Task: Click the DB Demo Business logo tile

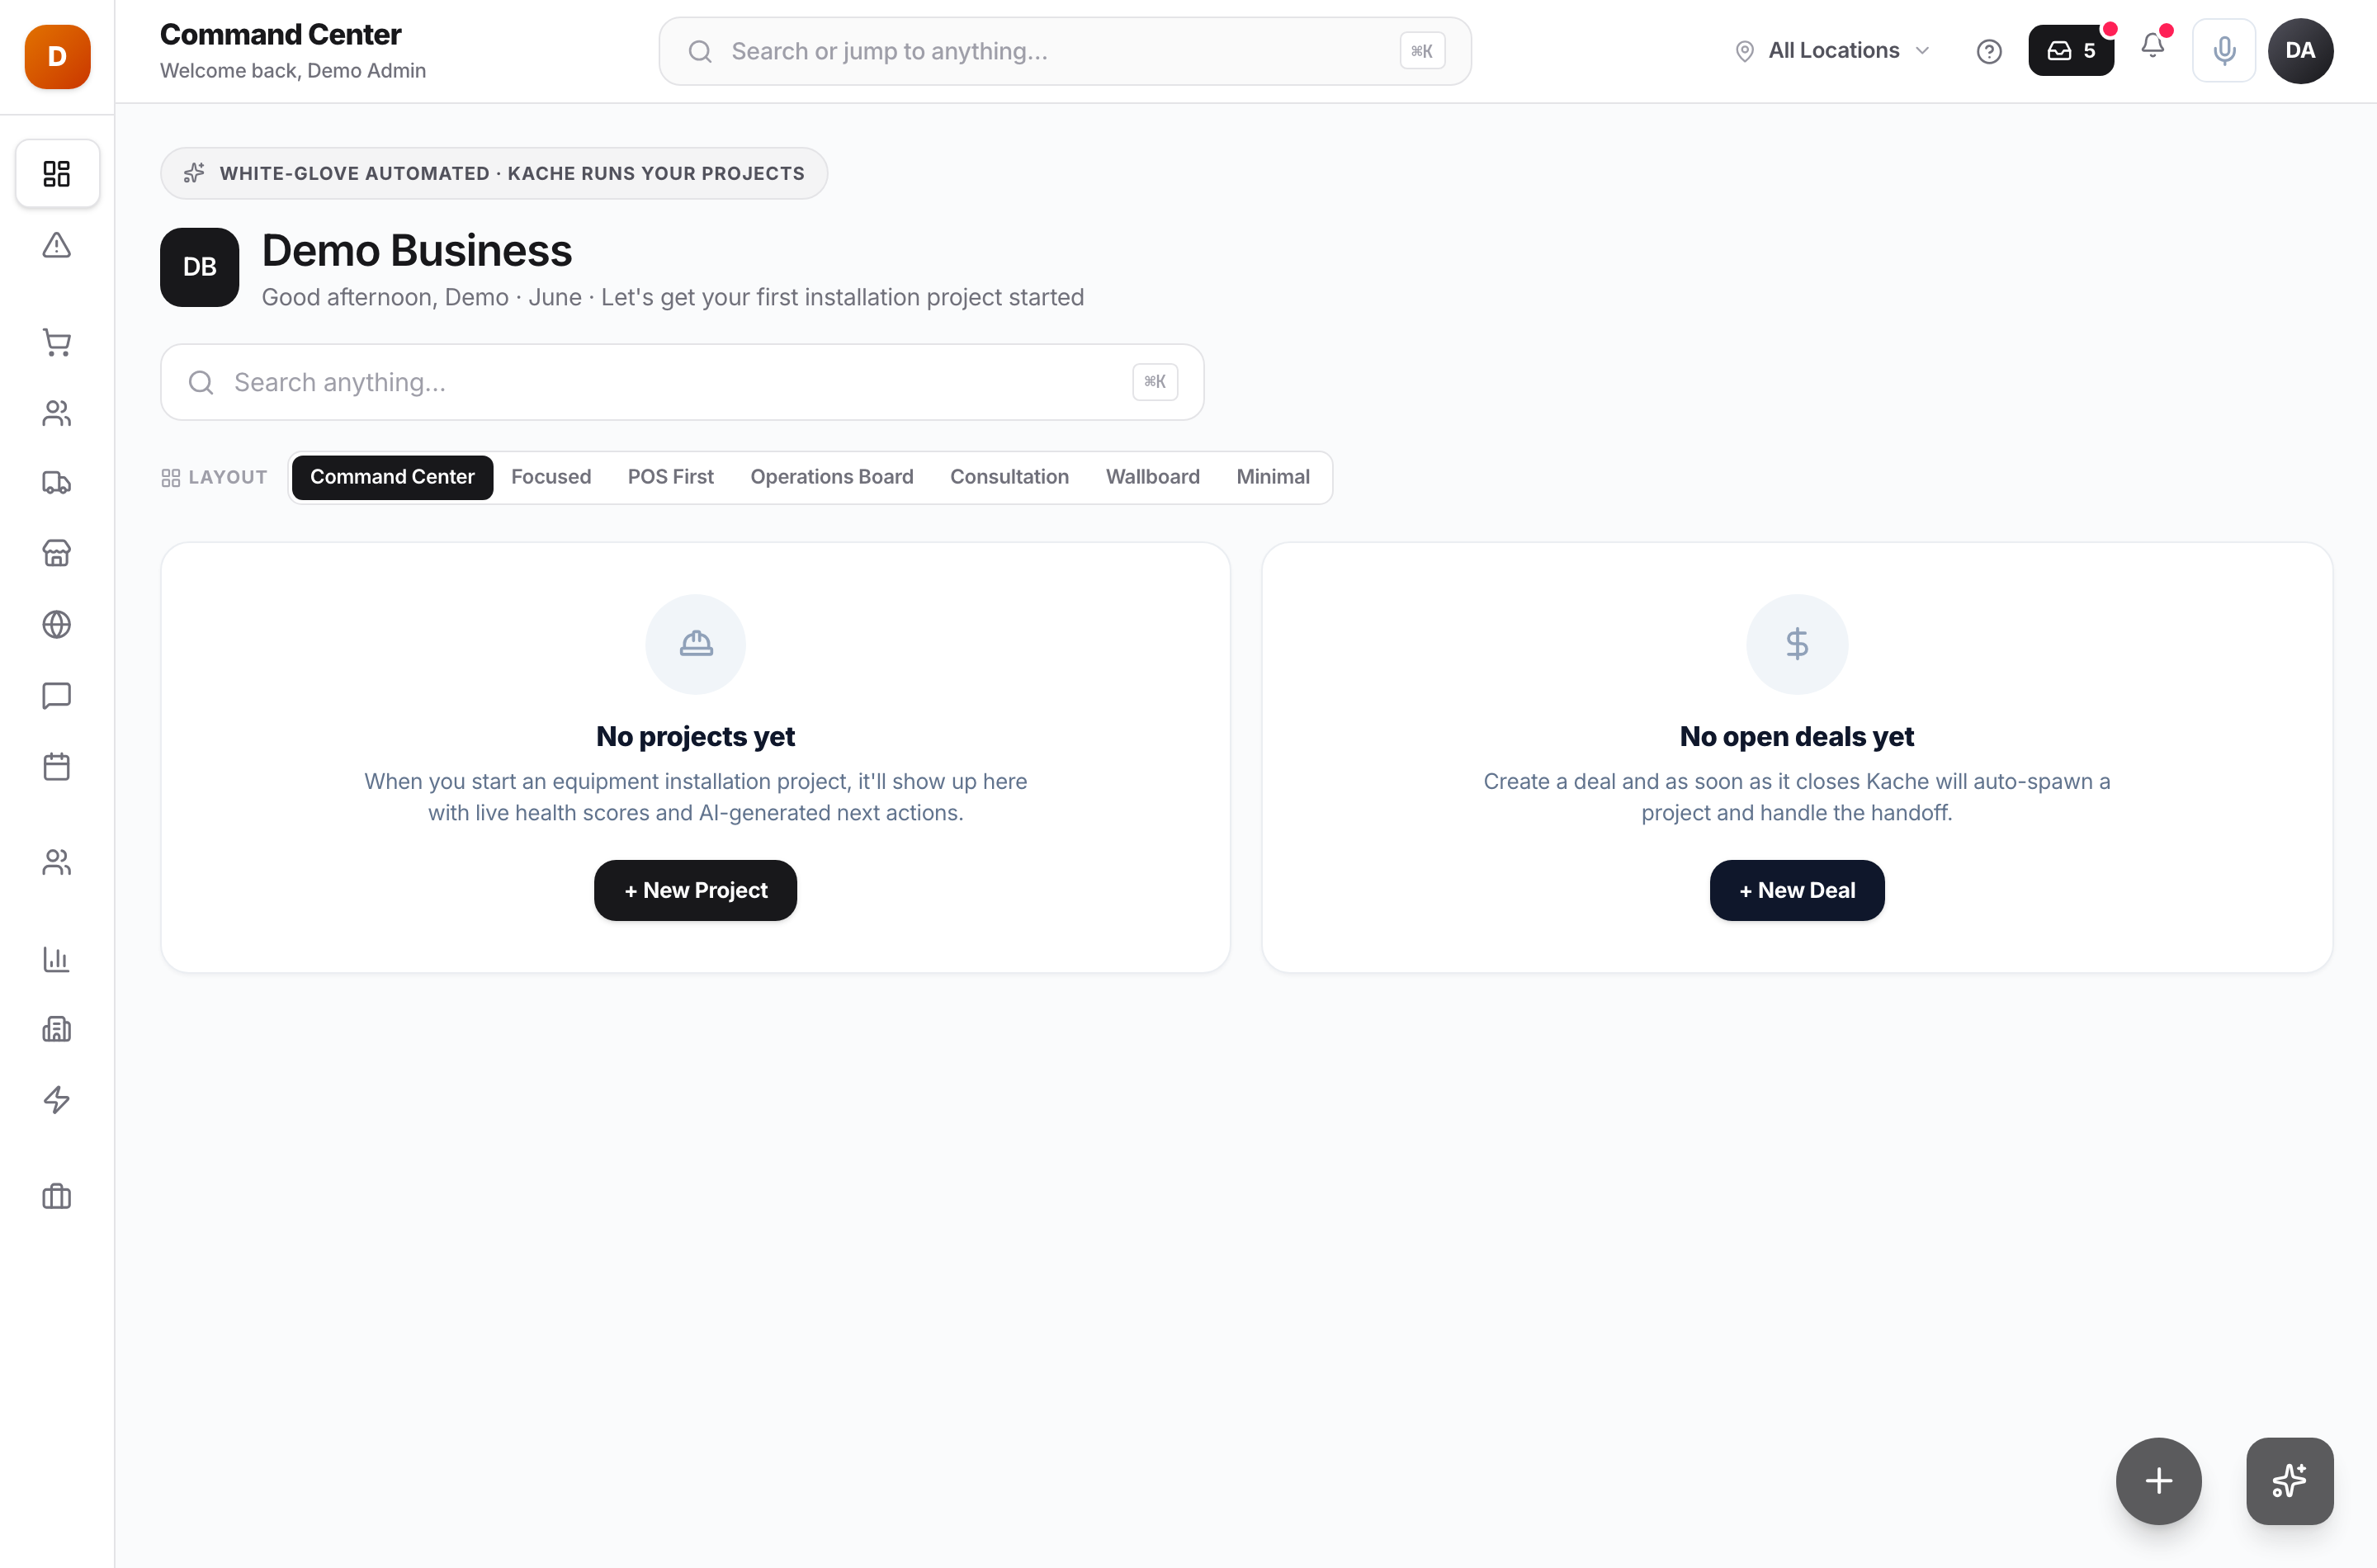Action: (x=199, y=267)
